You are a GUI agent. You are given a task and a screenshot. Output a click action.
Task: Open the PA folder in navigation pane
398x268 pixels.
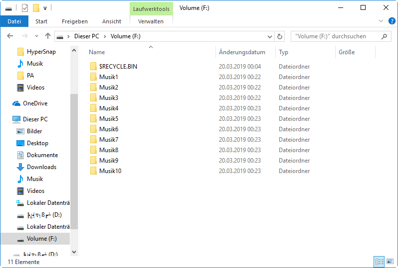coord(25,76)
